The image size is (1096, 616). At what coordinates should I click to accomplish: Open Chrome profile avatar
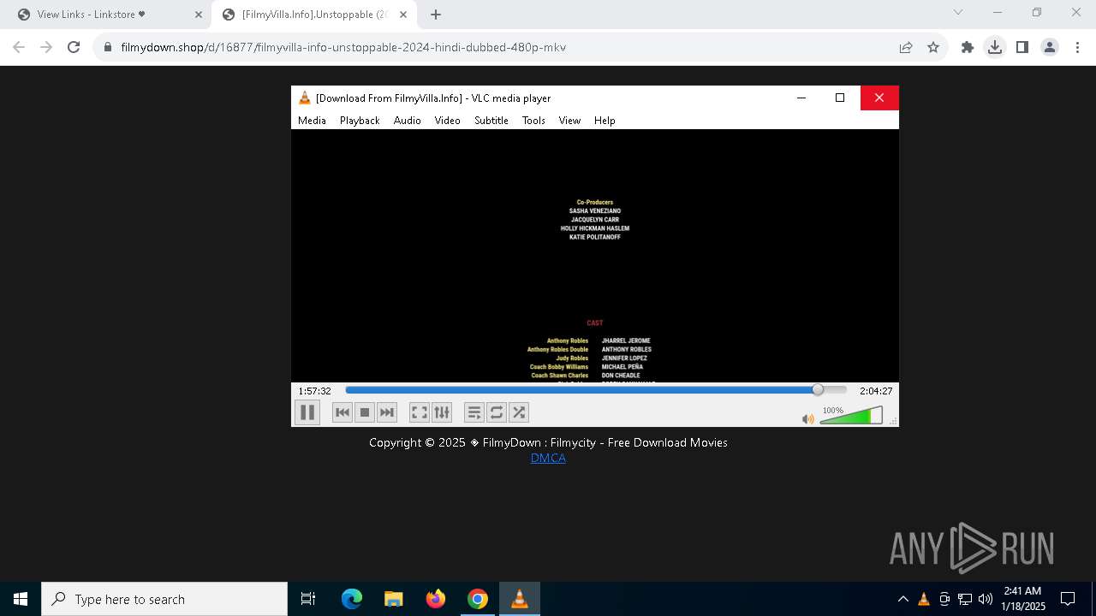[1050, 47]
